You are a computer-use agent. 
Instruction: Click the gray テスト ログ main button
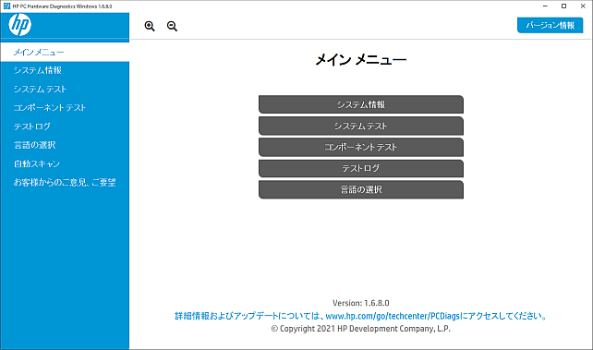point(361,168)
